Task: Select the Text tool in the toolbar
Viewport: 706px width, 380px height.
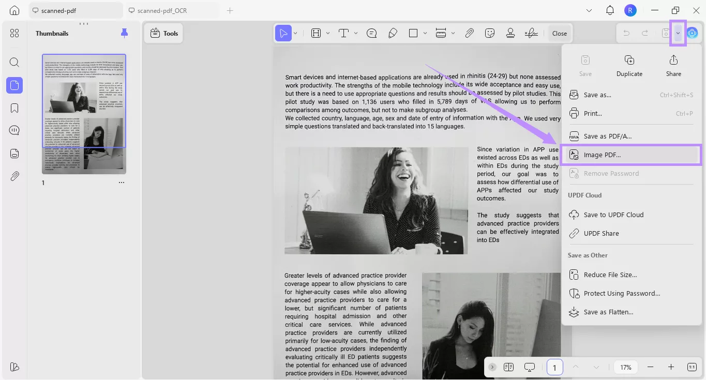Action: (x=342, y=33)
